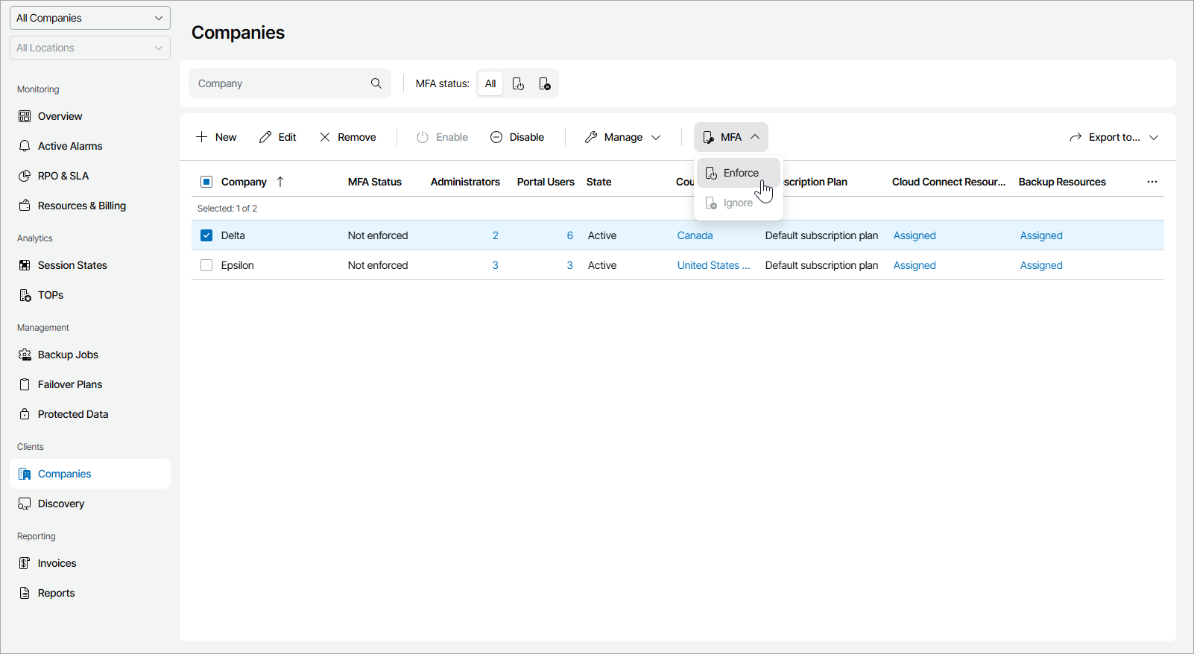Expand the Manage dropdown menu

(656, 137)
